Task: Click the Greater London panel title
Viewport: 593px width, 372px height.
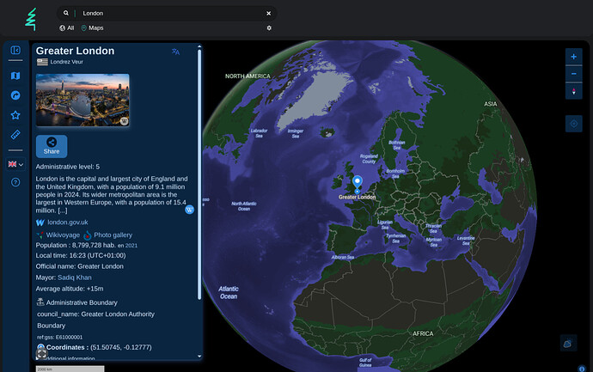Action: 75,51
